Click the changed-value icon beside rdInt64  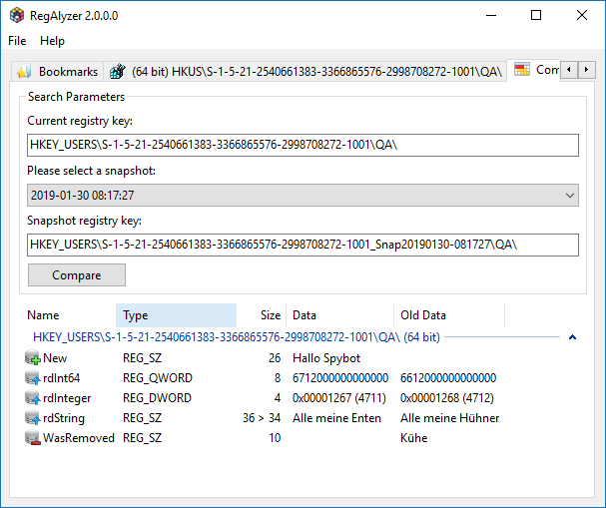click(x=33, y=377)
